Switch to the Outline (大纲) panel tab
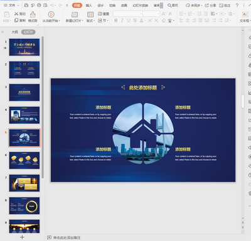 tap(14, 32)
